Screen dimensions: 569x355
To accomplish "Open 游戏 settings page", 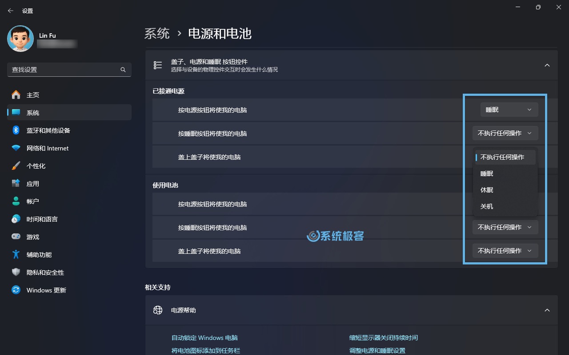I will (69, 237).
